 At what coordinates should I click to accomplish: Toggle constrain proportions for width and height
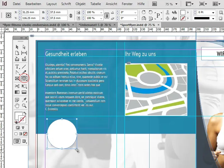point(71,16)
